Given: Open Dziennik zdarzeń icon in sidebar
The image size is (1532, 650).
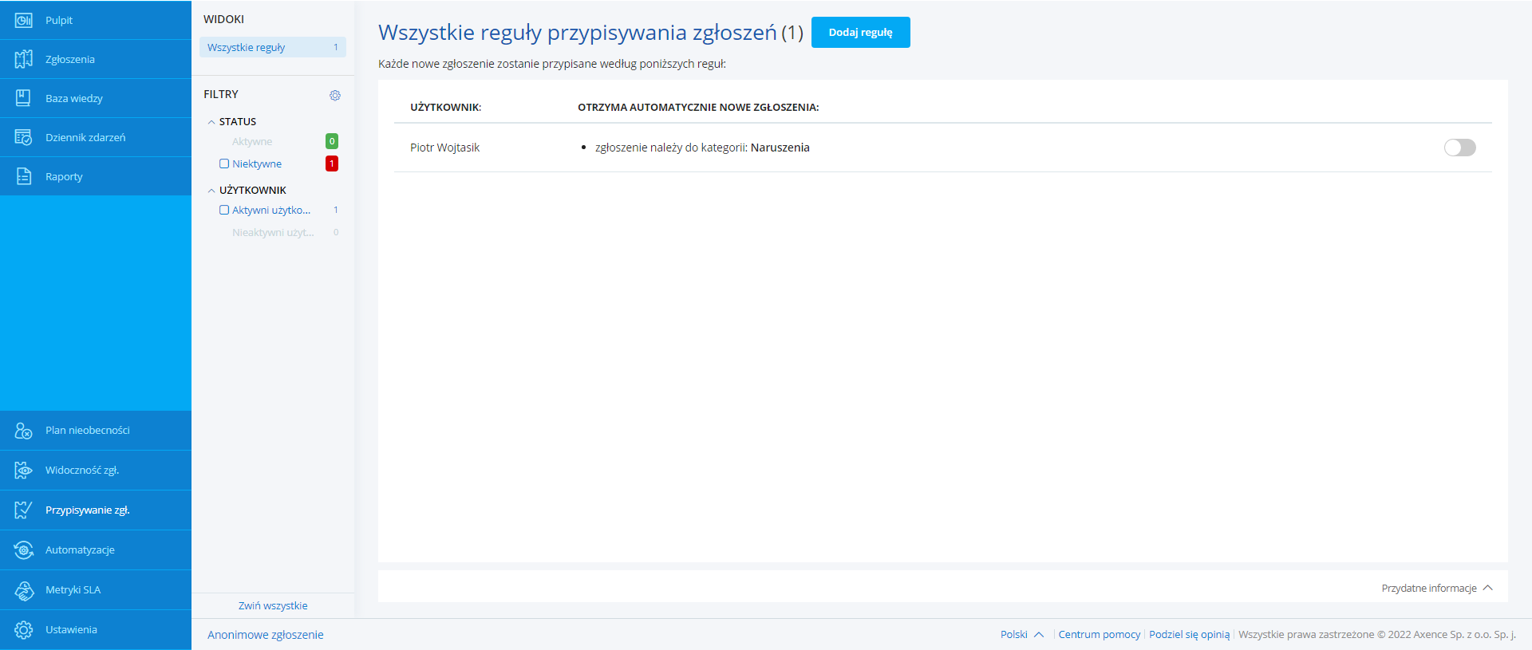Looking at the screenshot, I should pyautogui.click(x=23, y=137).
